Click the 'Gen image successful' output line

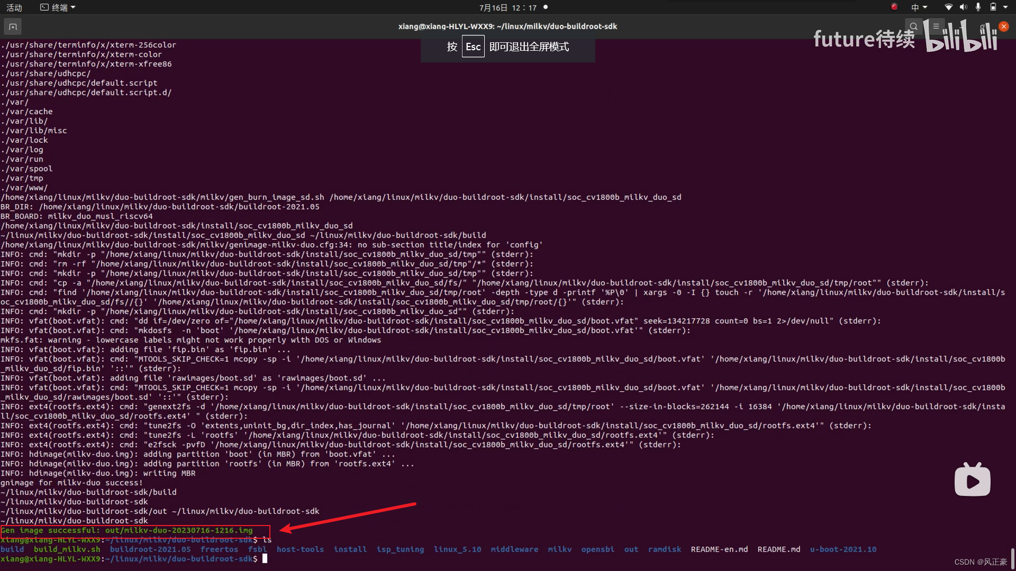click(127, 530)
